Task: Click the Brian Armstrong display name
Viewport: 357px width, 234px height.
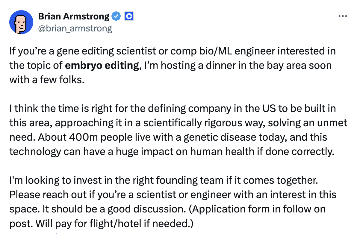Action: [x=74, y=16]
